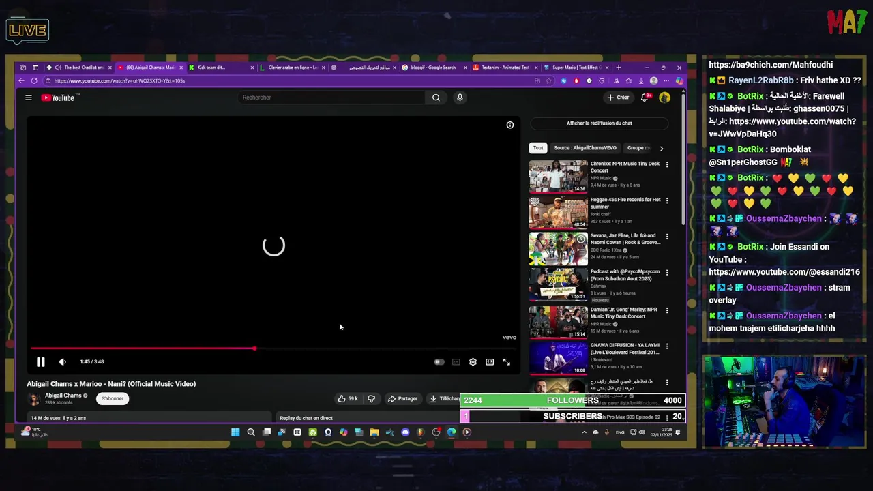Switch to bloggif - Google Search tab
Image resolution: width=873 pixels, height=491 pixels.
[x=433, y=68]
